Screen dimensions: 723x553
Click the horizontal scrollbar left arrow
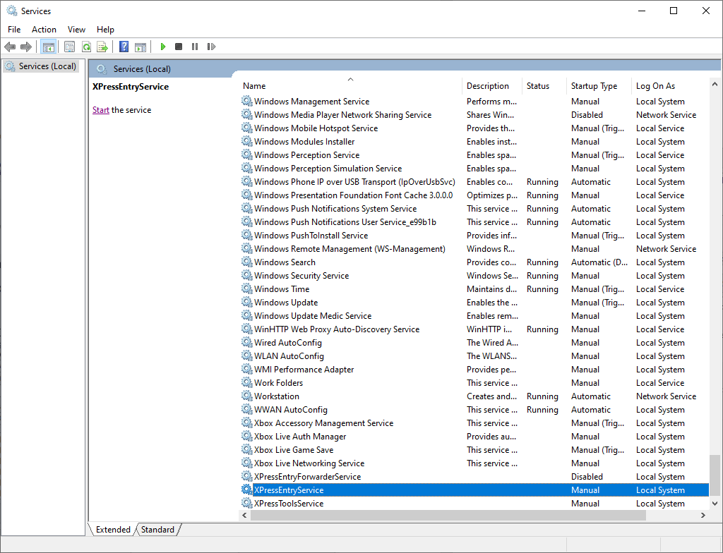tap(244, 515)
